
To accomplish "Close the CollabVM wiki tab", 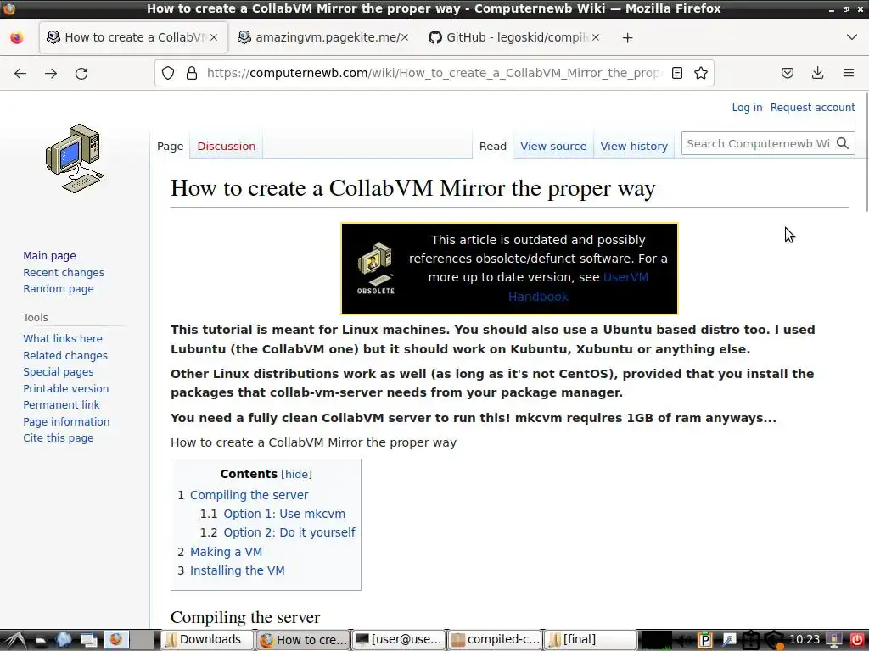I will 214,37.
